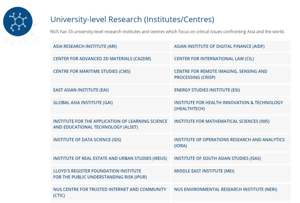Visit Center for International Law (CIL)
The height and width of the screenshot is (203, 300).
coord(214,59)
